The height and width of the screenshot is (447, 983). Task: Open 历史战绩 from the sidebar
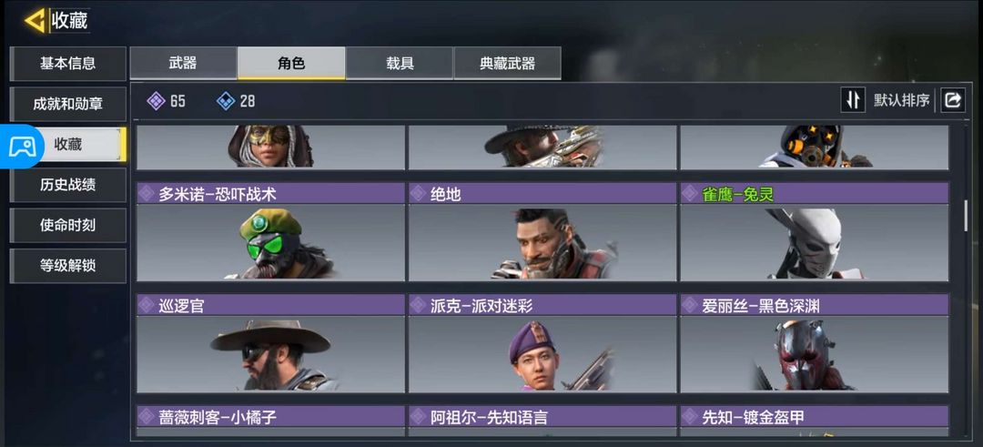click(x=67, y=185)
